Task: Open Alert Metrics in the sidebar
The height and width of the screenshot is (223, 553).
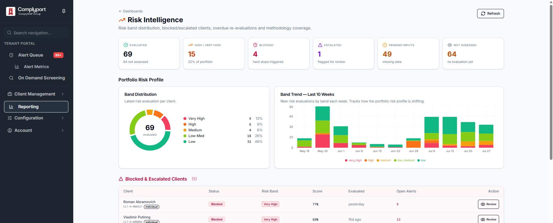Action: 36,67
